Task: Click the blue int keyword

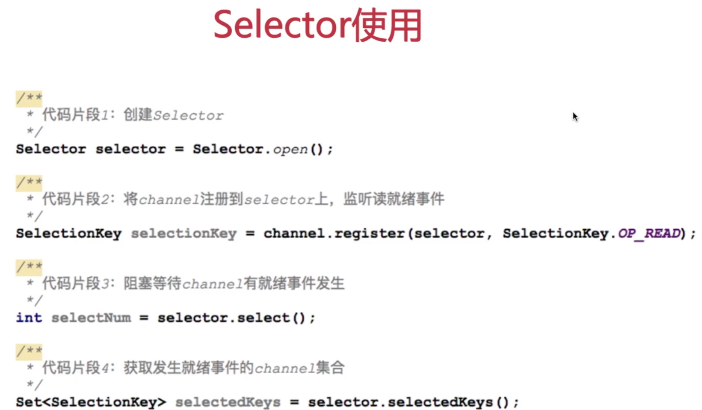Action: click(x=29, y=318)
